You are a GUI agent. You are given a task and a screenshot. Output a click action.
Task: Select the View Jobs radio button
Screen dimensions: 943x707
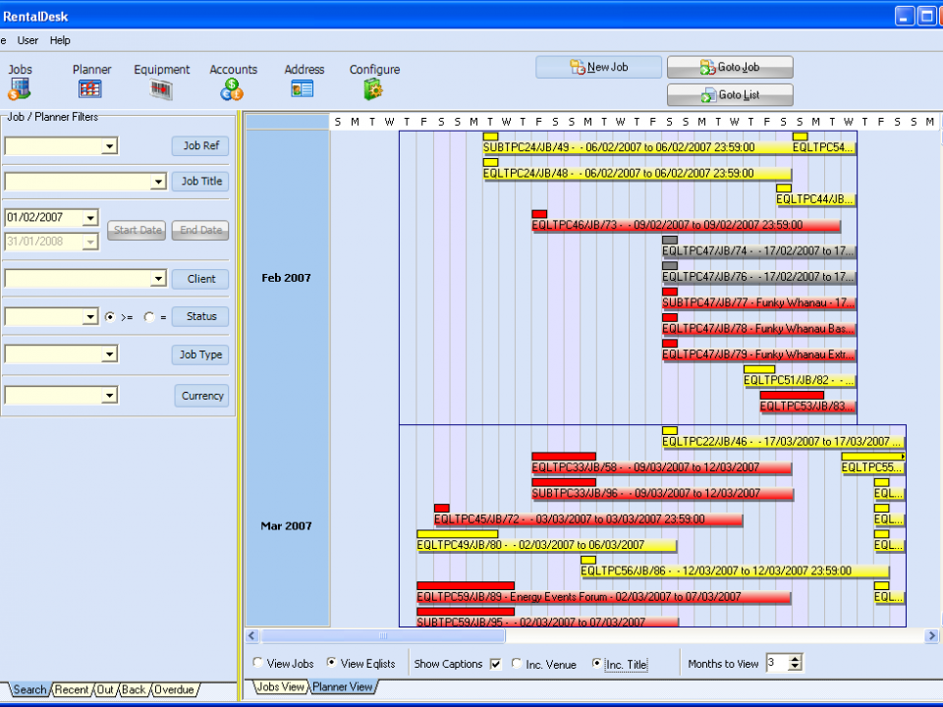[258, 664]
